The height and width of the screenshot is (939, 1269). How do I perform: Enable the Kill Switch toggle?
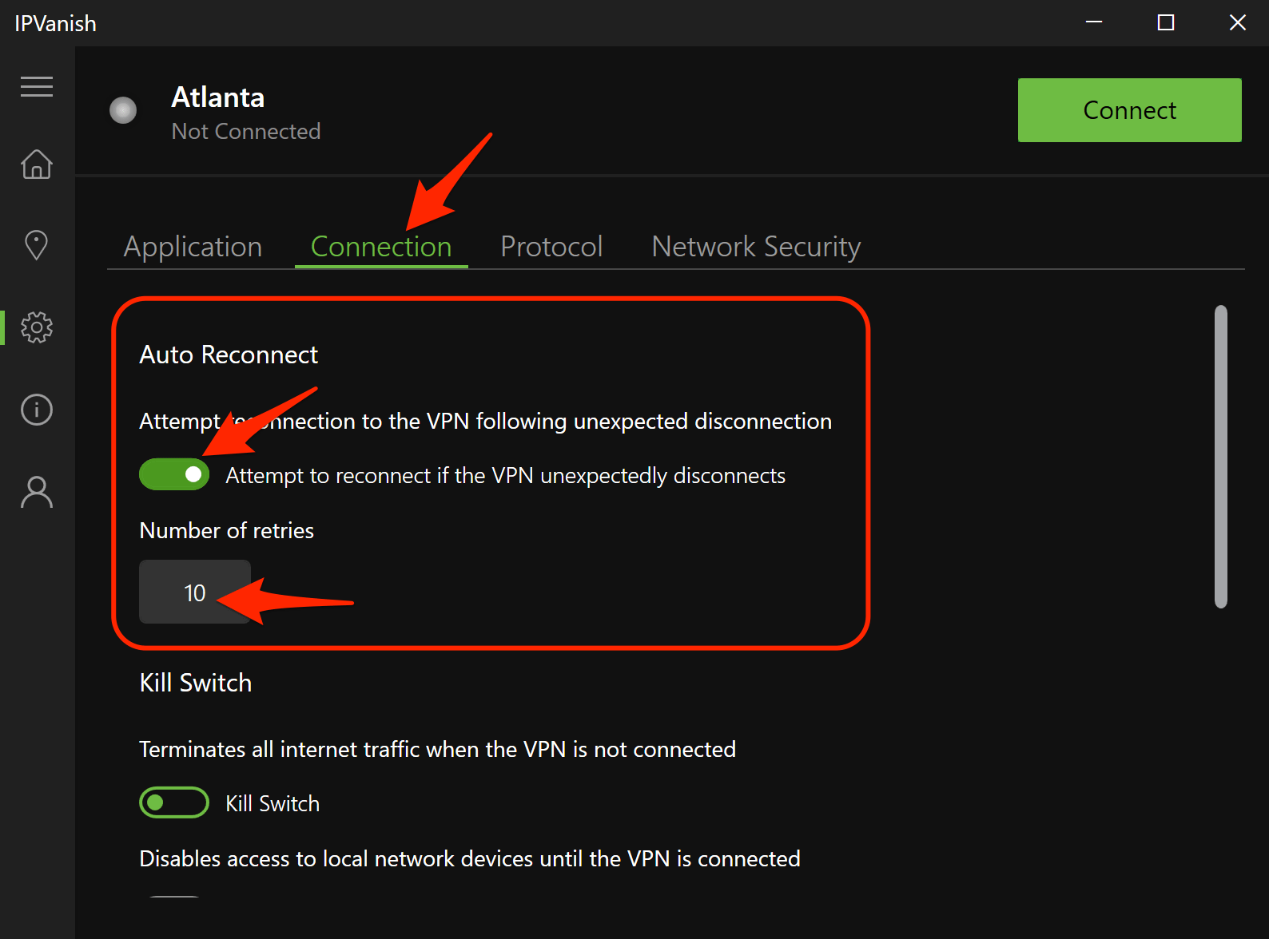(174, 802)
